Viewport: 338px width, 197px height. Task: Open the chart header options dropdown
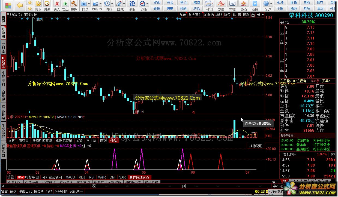(x=263, y=15)
